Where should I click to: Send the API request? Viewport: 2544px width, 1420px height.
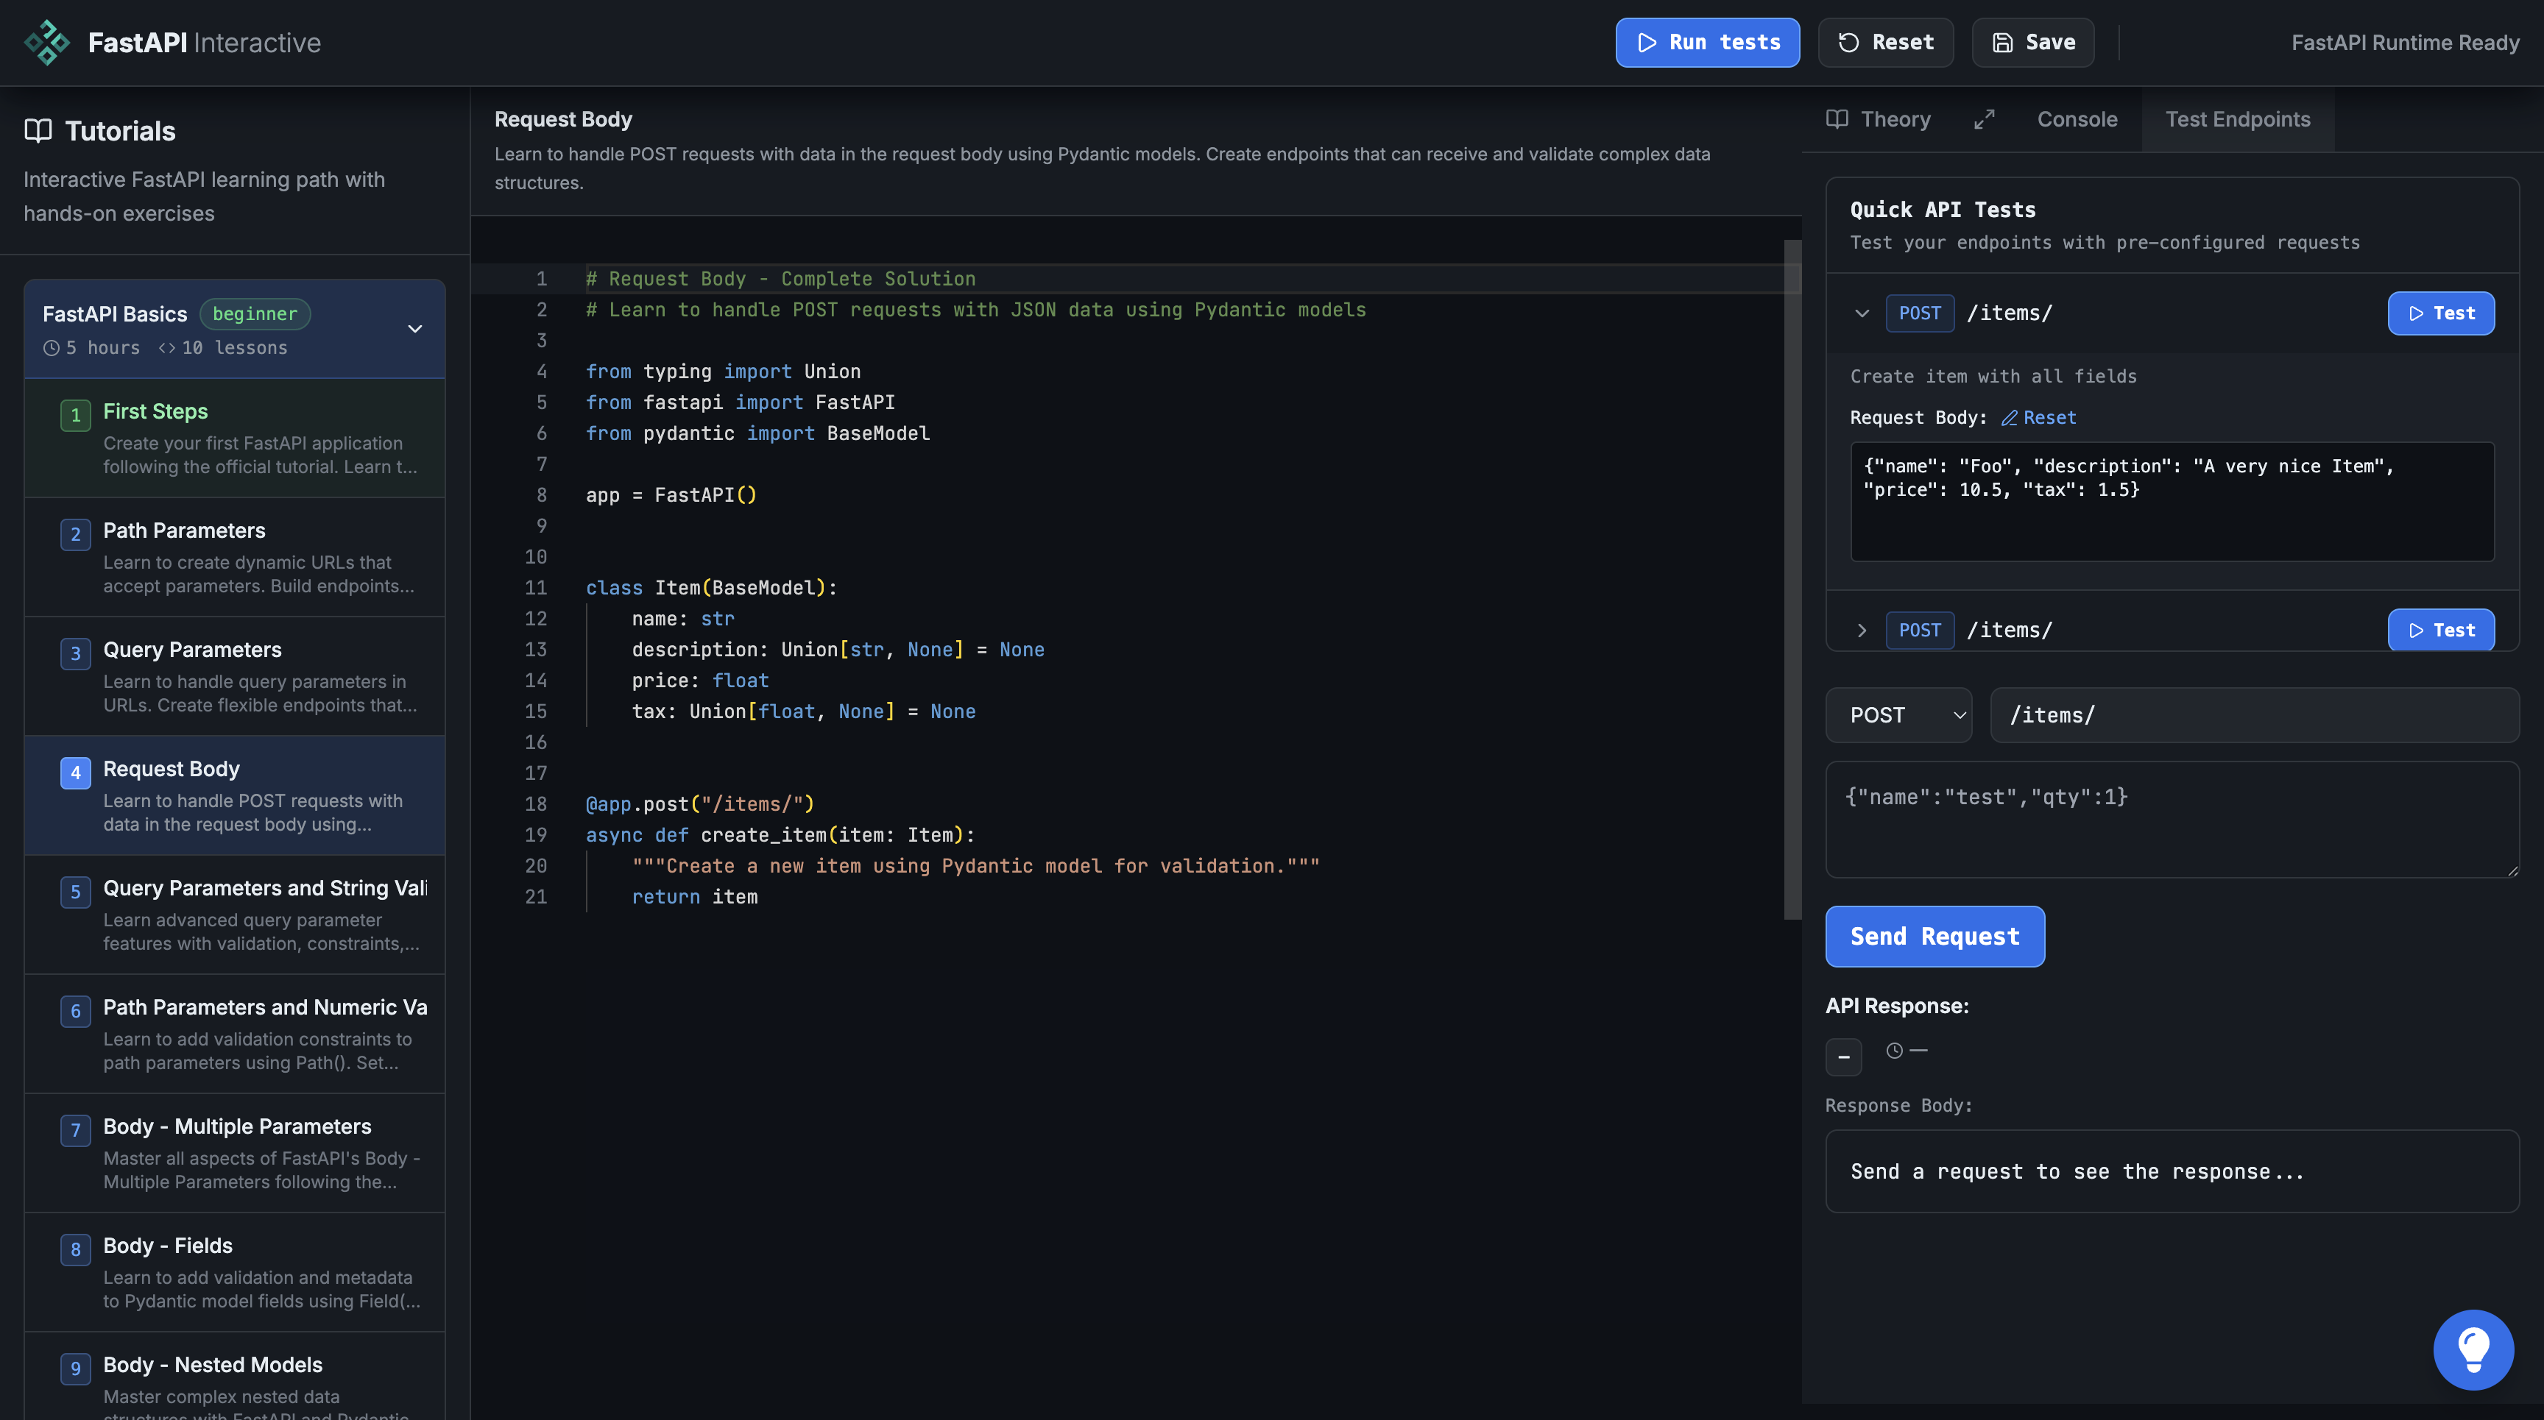point(1935,935)
